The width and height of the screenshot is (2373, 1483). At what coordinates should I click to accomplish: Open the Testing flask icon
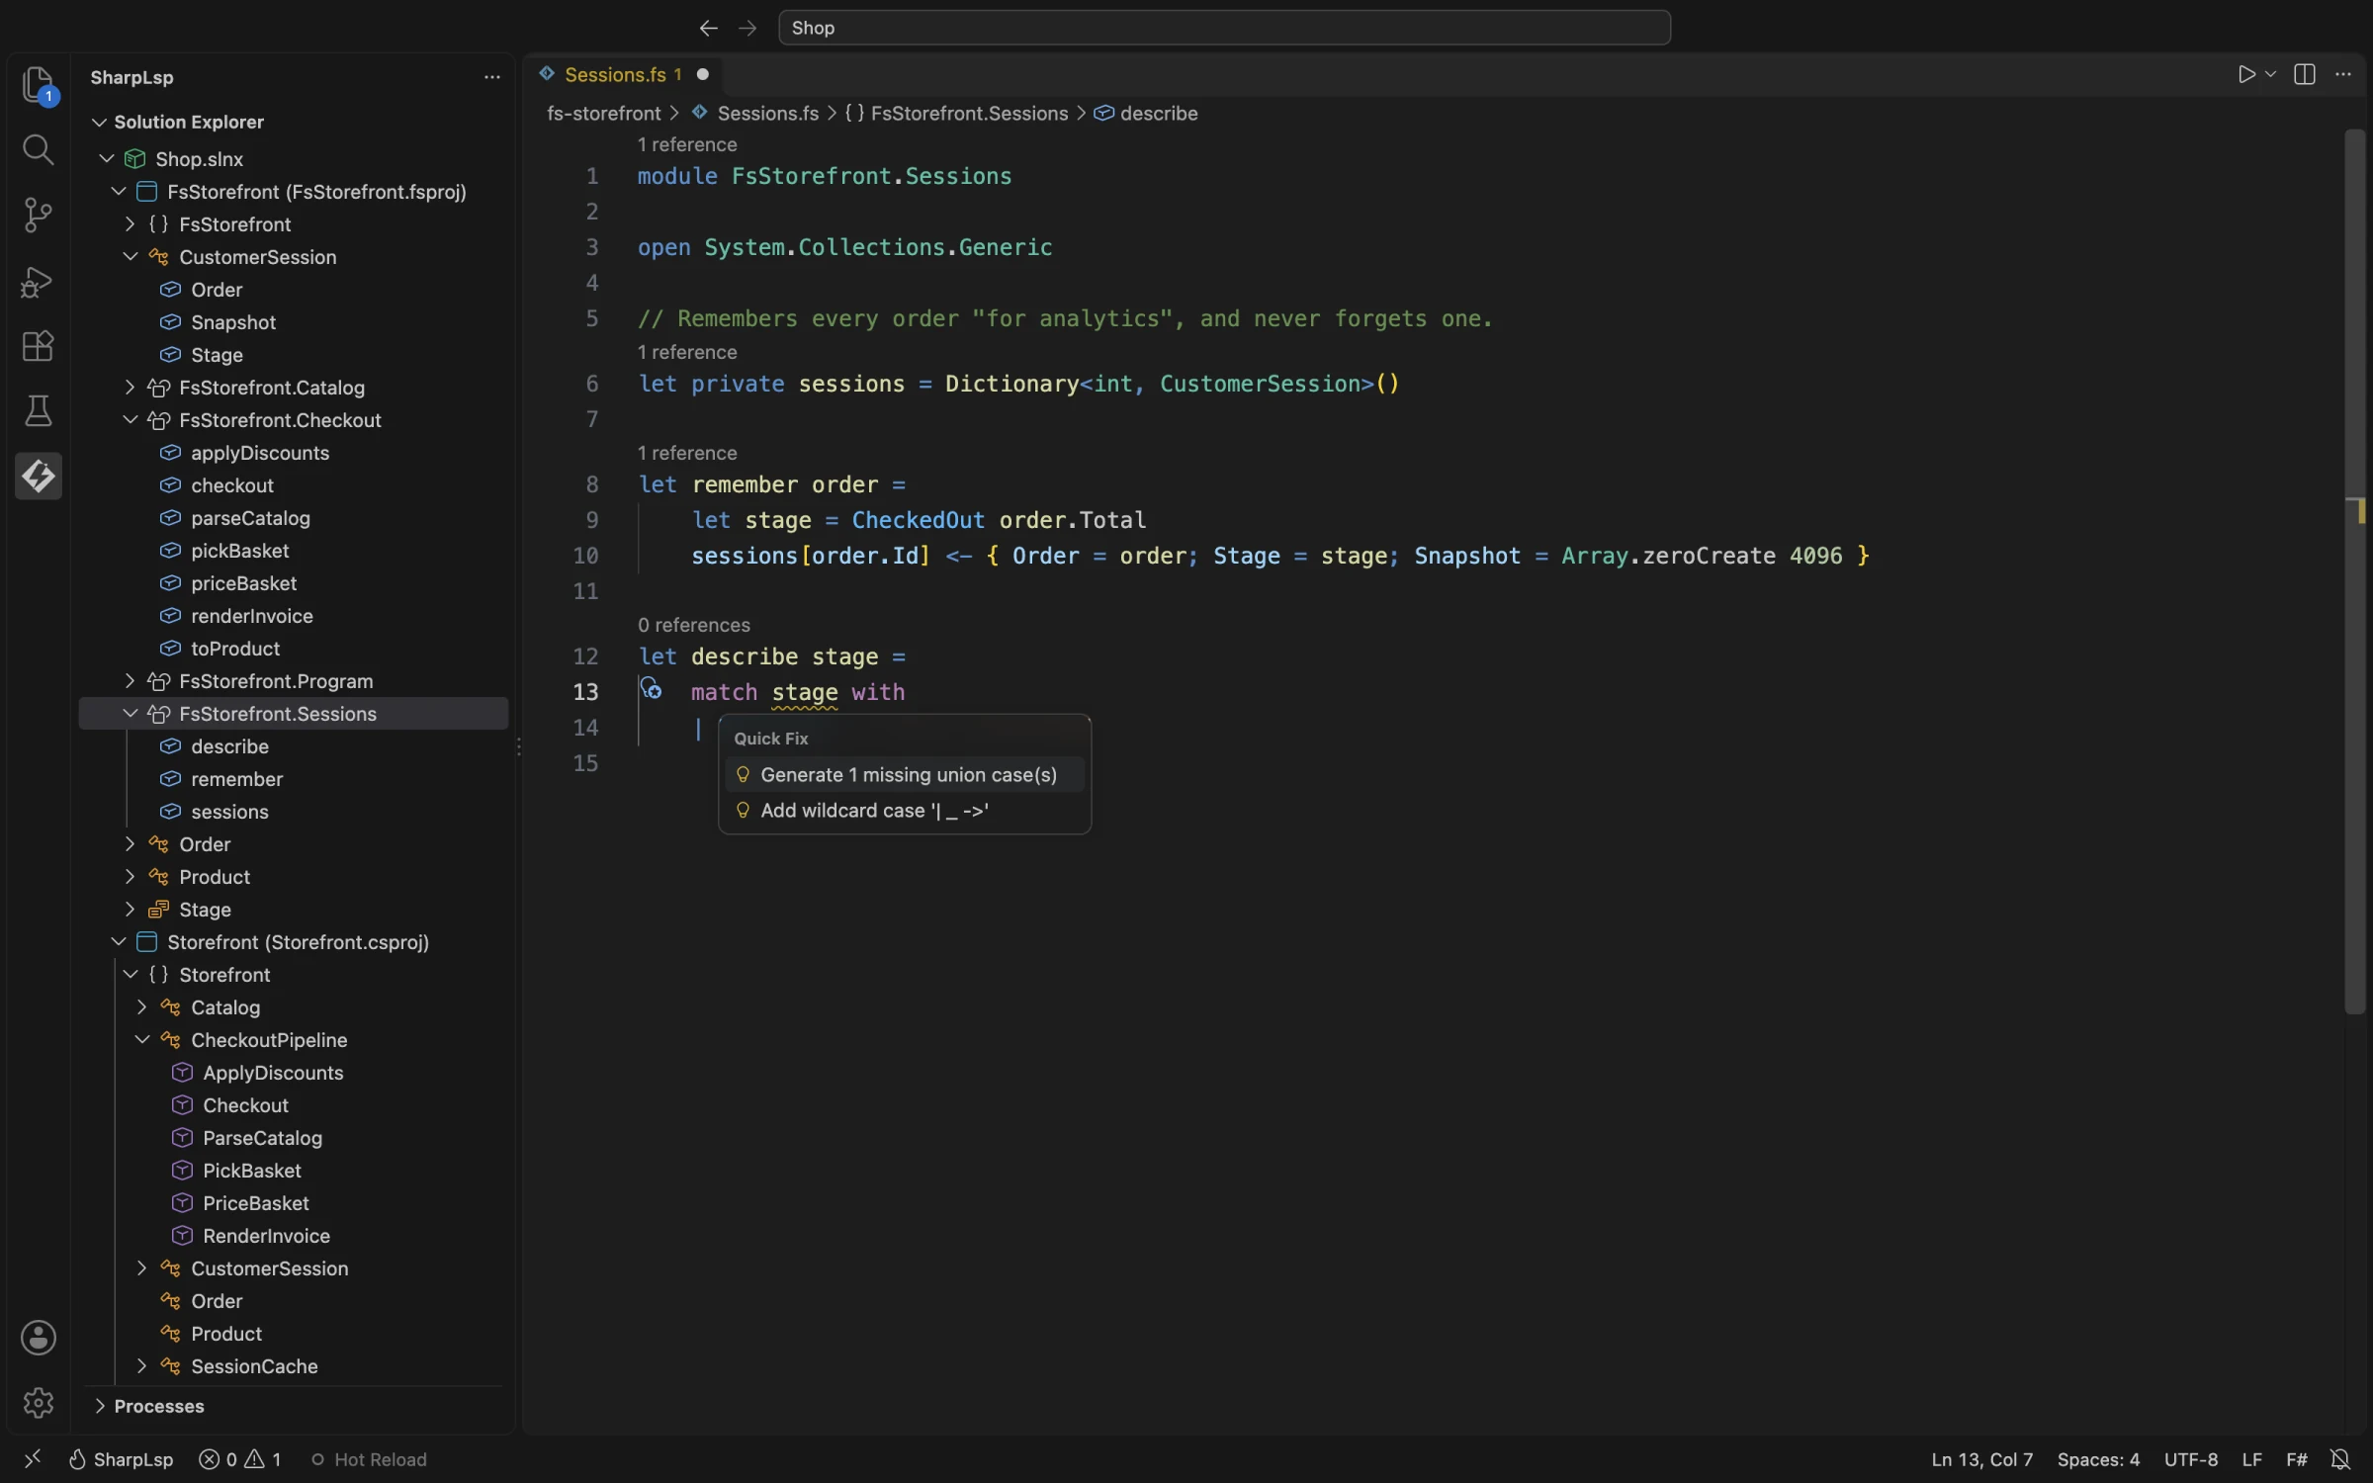(x=39, y=411)
